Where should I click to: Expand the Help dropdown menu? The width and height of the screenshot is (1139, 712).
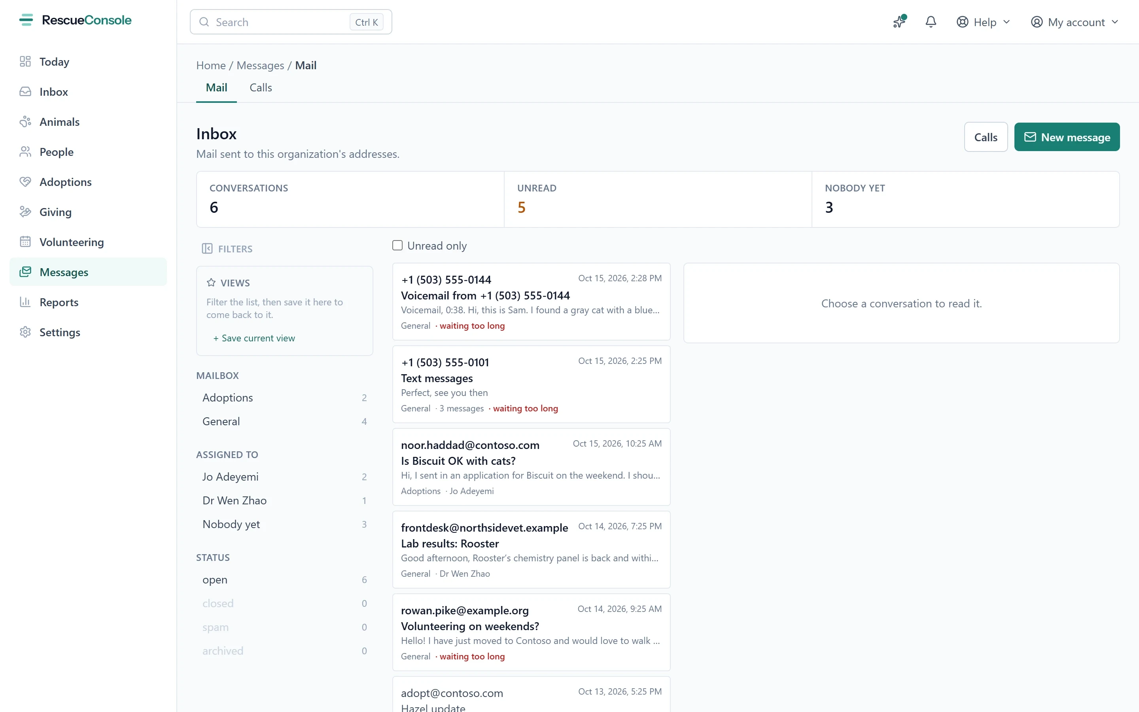(x=983, y=22)
